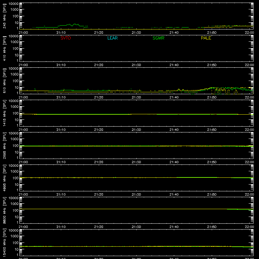Click 21:20 time label under 610 MHz plot
259x259 pixels.
pos(99,97)
